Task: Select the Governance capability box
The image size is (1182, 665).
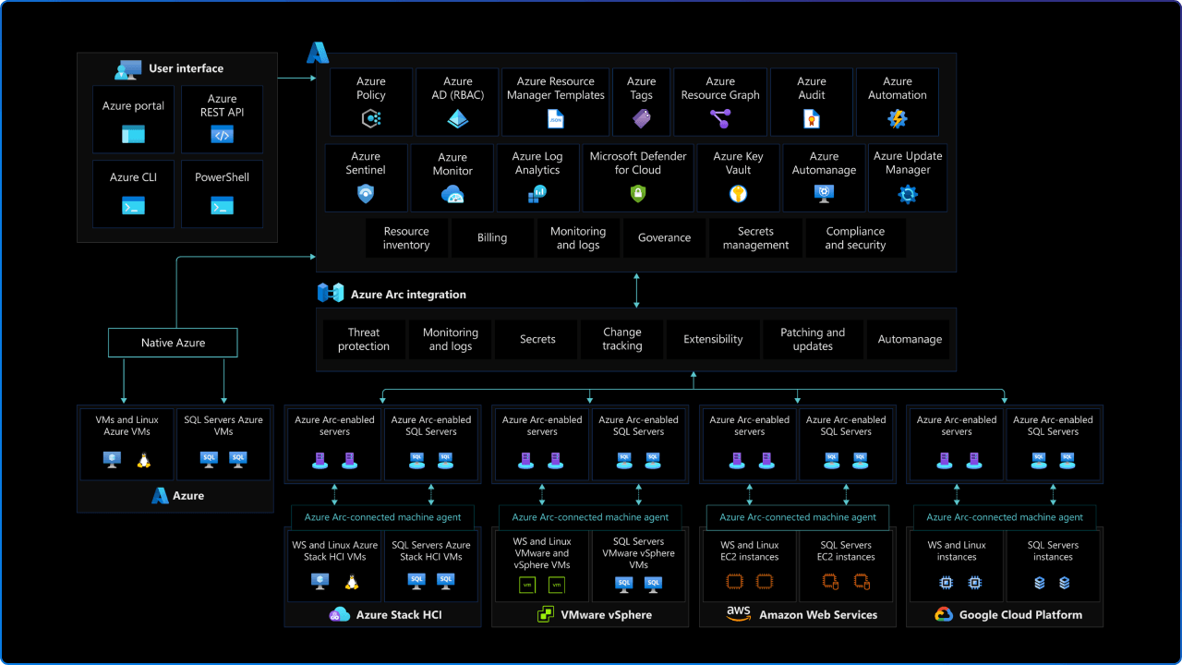Action: pyautogui.click(x=664, y=238)
